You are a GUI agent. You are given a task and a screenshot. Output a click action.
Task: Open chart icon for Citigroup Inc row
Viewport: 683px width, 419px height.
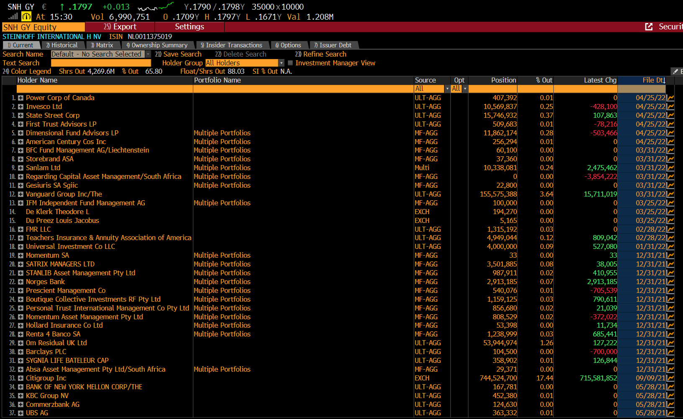pos(670,378)
